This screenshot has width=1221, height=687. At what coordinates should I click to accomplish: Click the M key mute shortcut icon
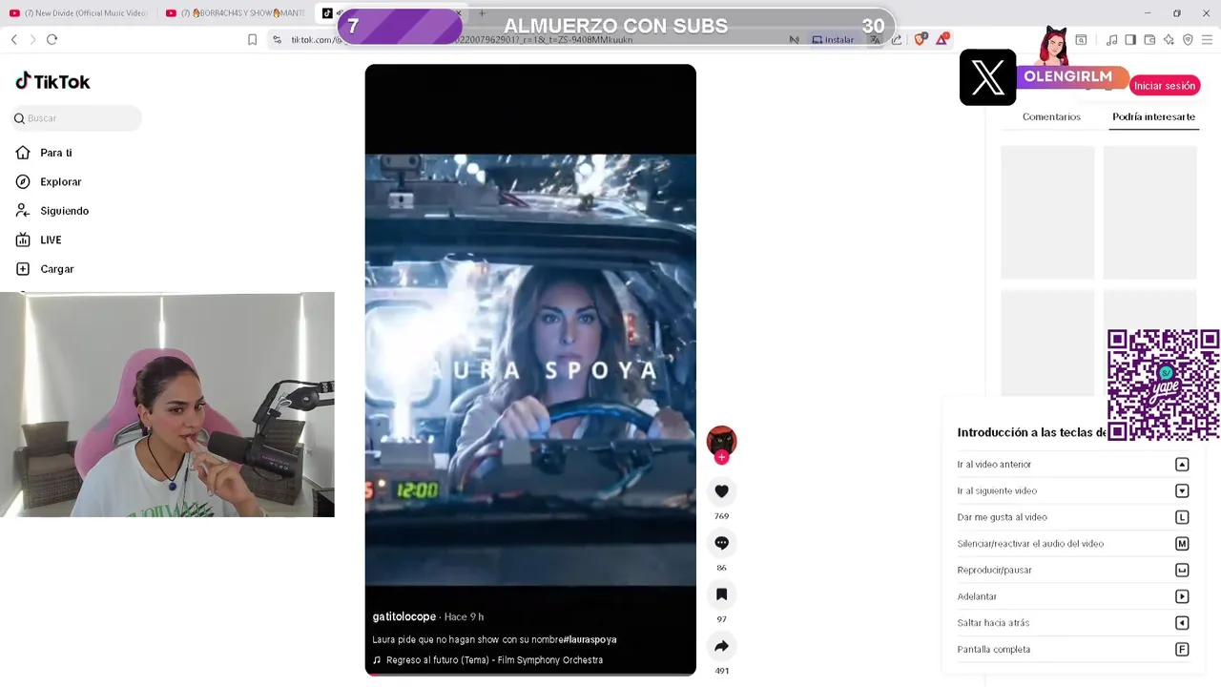coord(1182,544)
